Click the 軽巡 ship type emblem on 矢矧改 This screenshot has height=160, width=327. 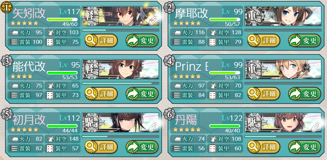coord(92,16)
